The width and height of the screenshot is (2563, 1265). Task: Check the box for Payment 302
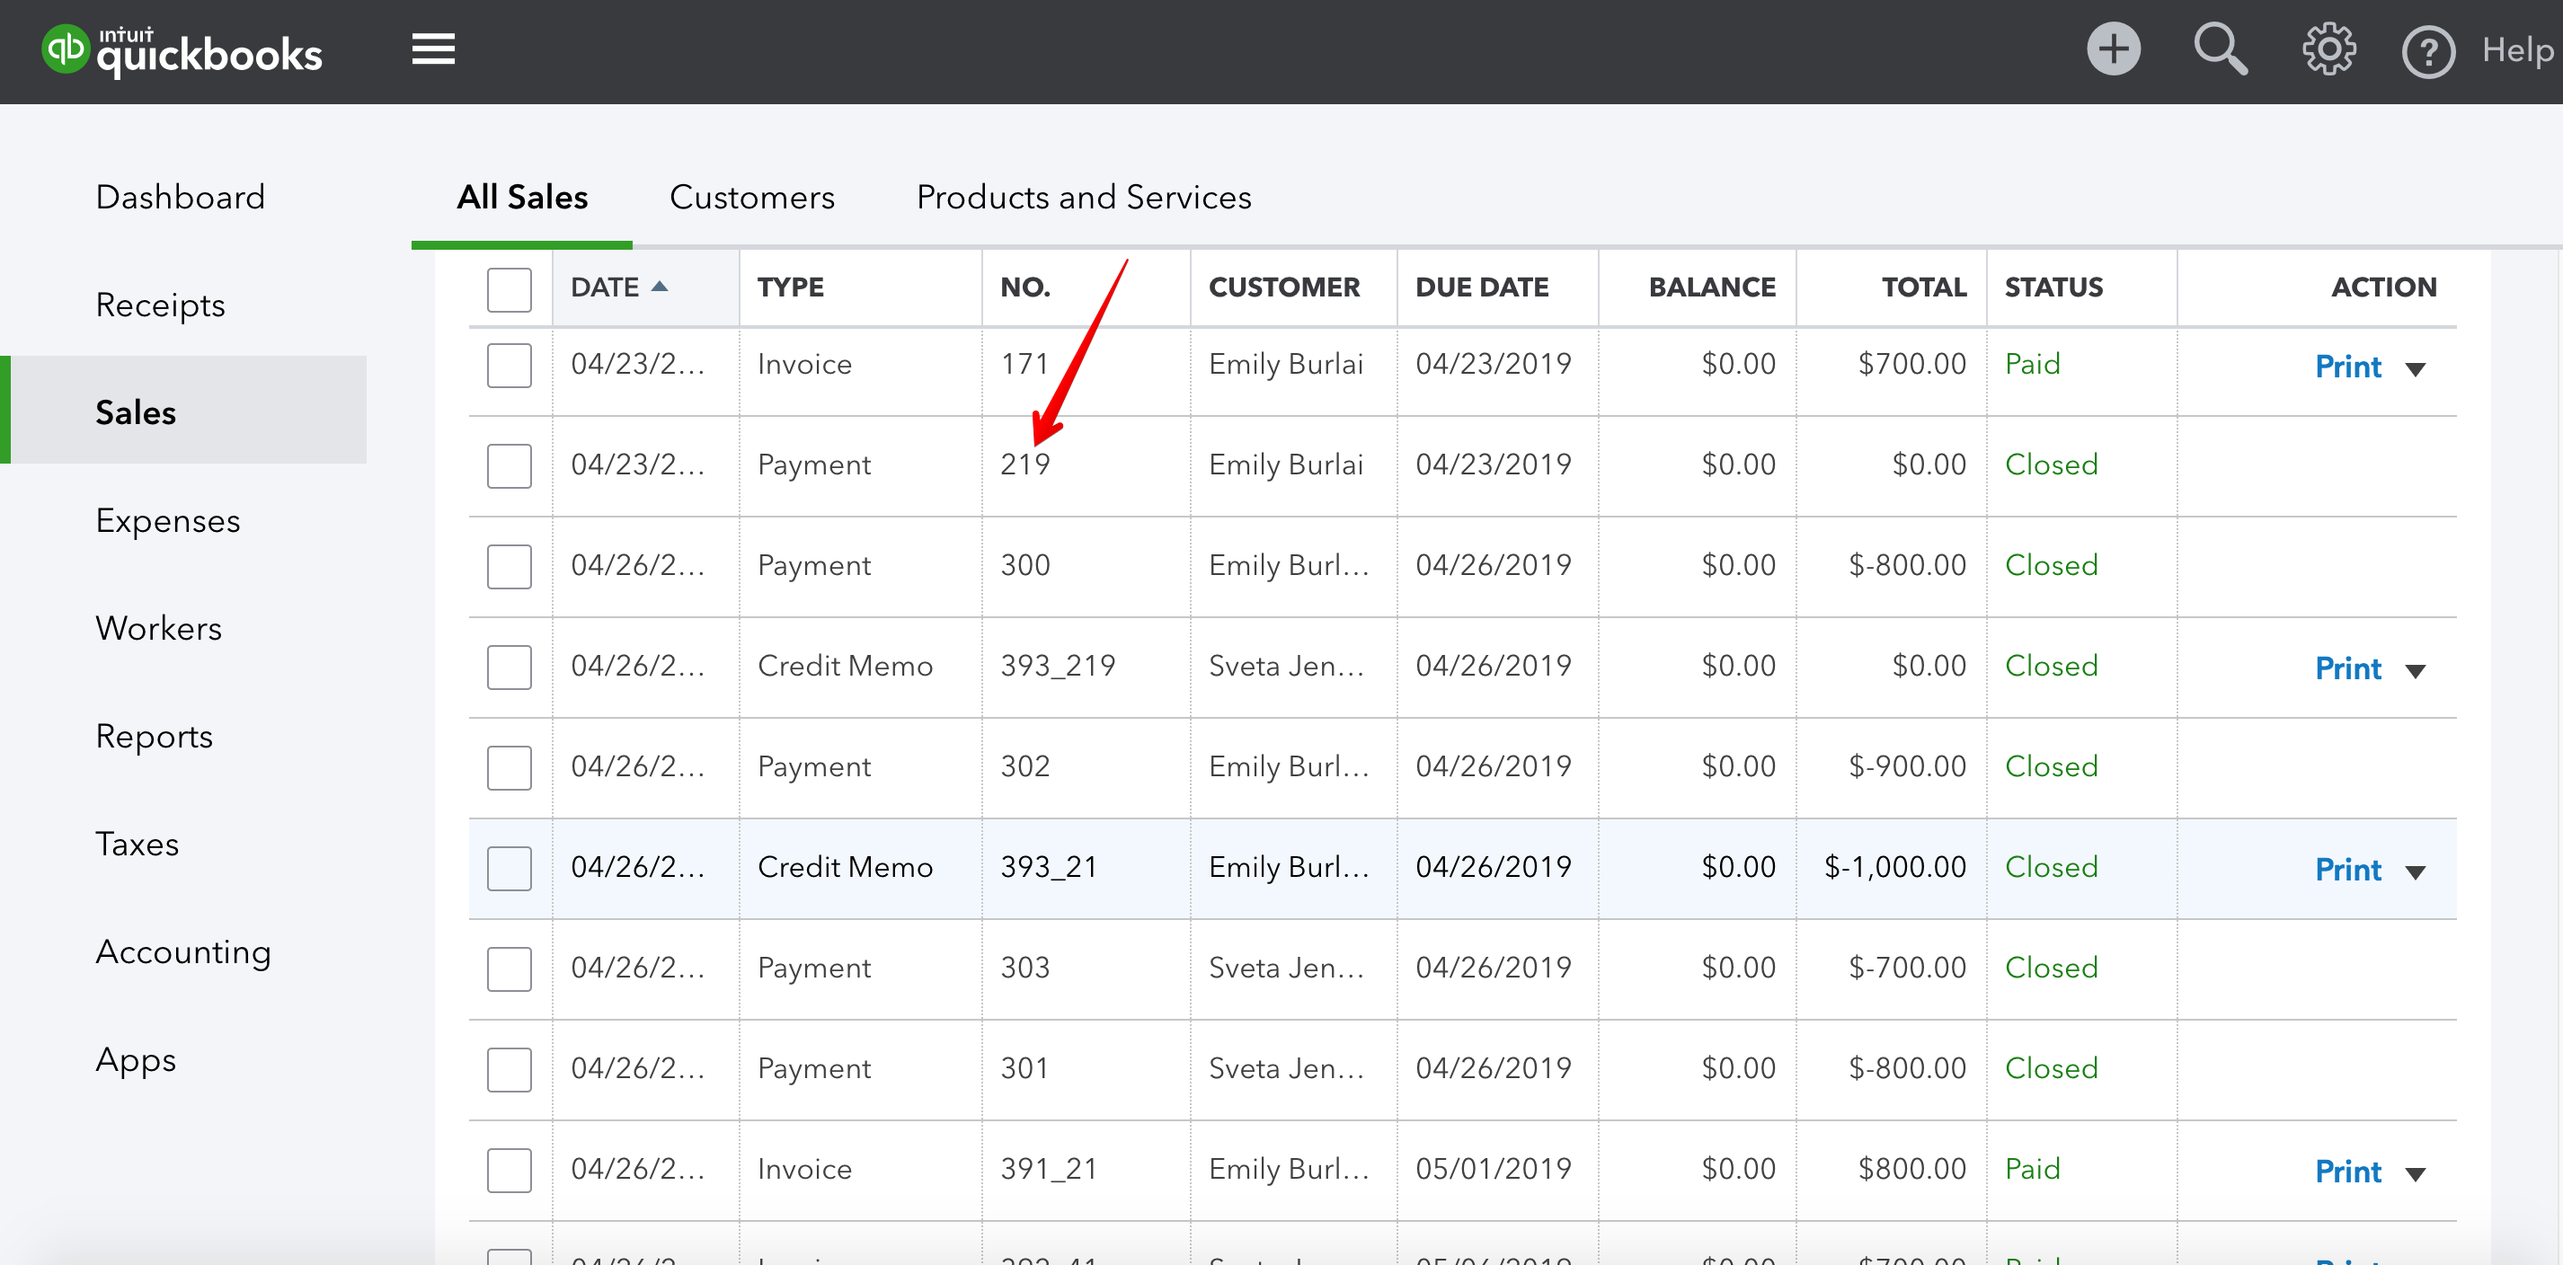[510, 768]
